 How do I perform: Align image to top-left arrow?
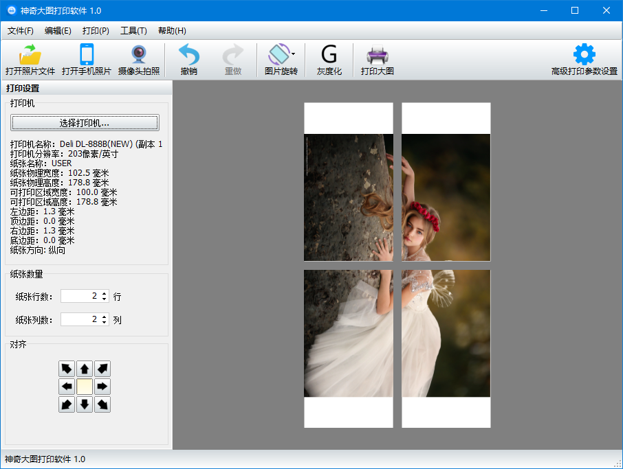[67, 369]
